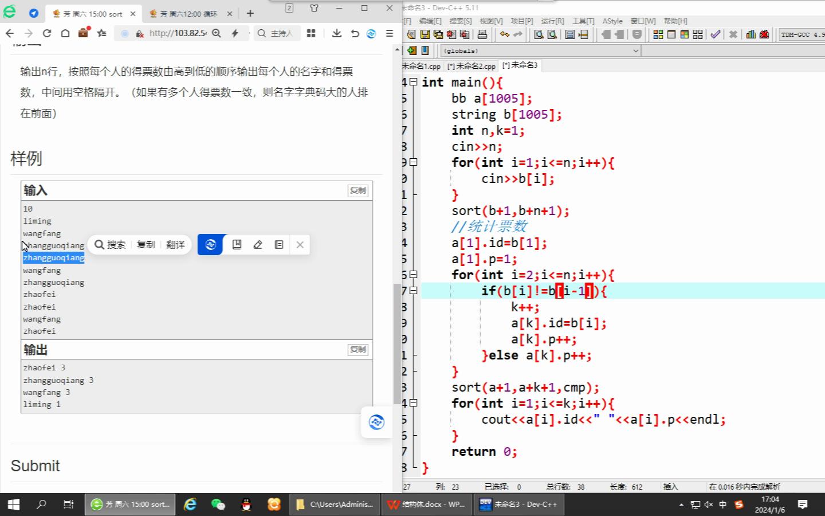Screen dimensions: 825x516
Task: Open WeChat from the taskbar
Action: [218, 505]
